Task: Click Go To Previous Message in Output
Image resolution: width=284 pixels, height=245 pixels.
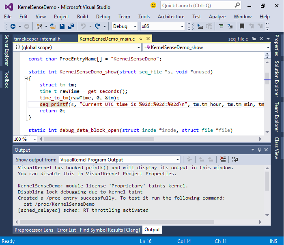Action: point(202,159)
